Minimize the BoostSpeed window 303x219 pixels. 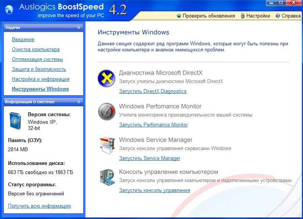point(272,3)
